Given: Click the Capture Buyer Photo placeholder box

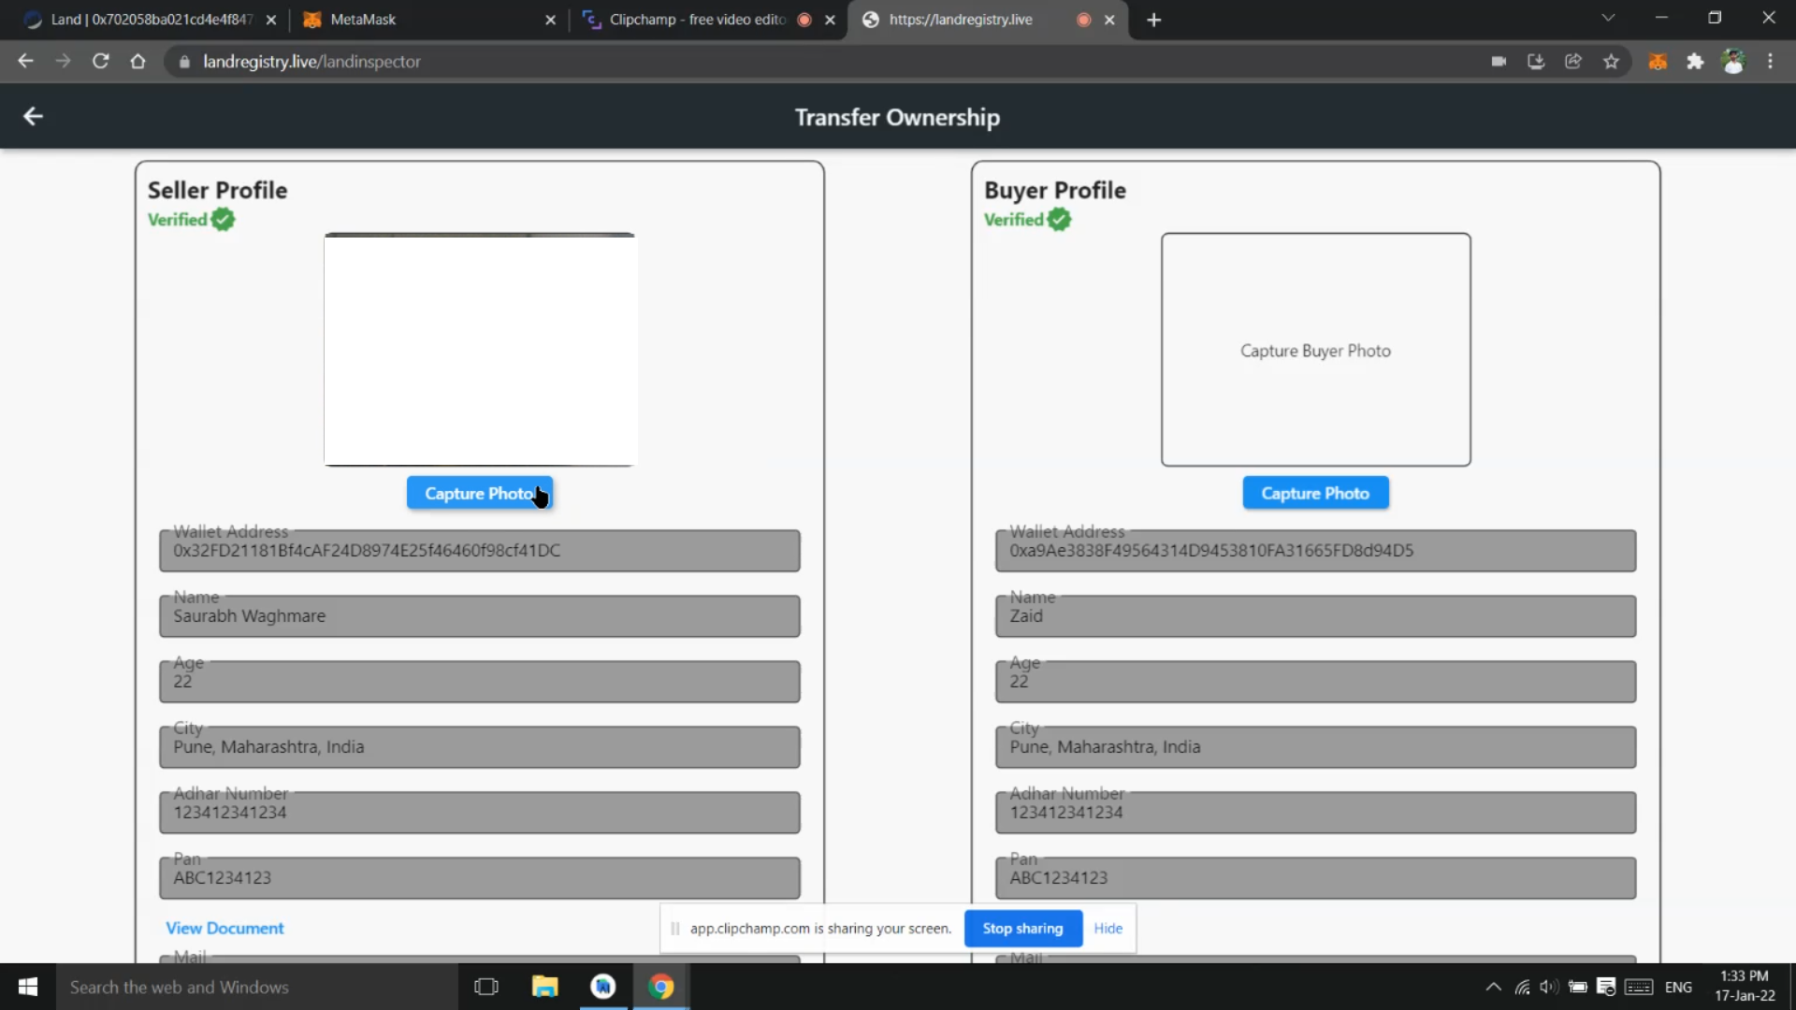Looking at the screenshot, I should click(x=1315, y=350).
